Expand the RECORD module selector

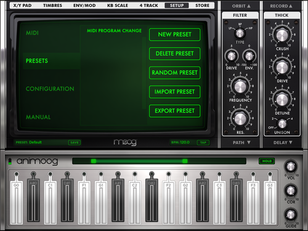point(281,6)
